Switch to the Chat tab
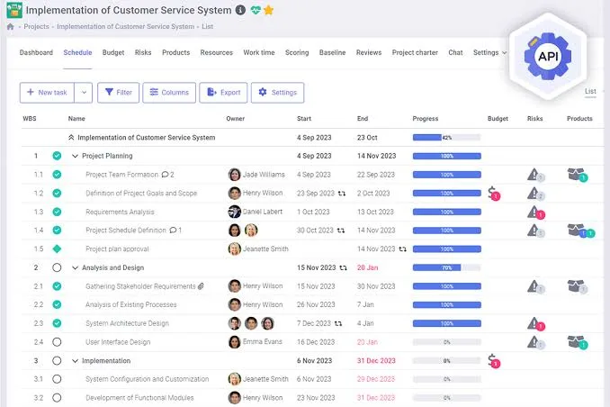The height and width of the screenshot is (407, 610). (455, 52)
